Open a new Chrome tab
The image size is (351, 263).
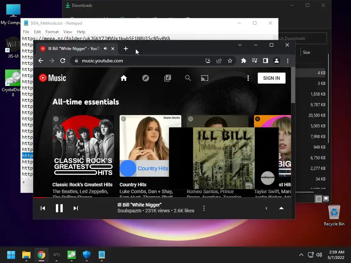click(x=126, y=49)
